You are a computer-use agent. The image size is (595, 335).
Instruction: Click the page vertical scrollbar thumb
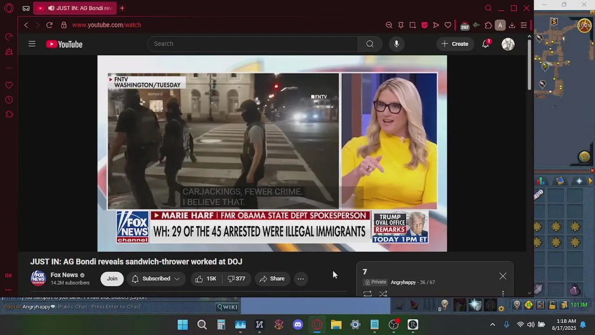pyautogui.click(x=529, y=64)
